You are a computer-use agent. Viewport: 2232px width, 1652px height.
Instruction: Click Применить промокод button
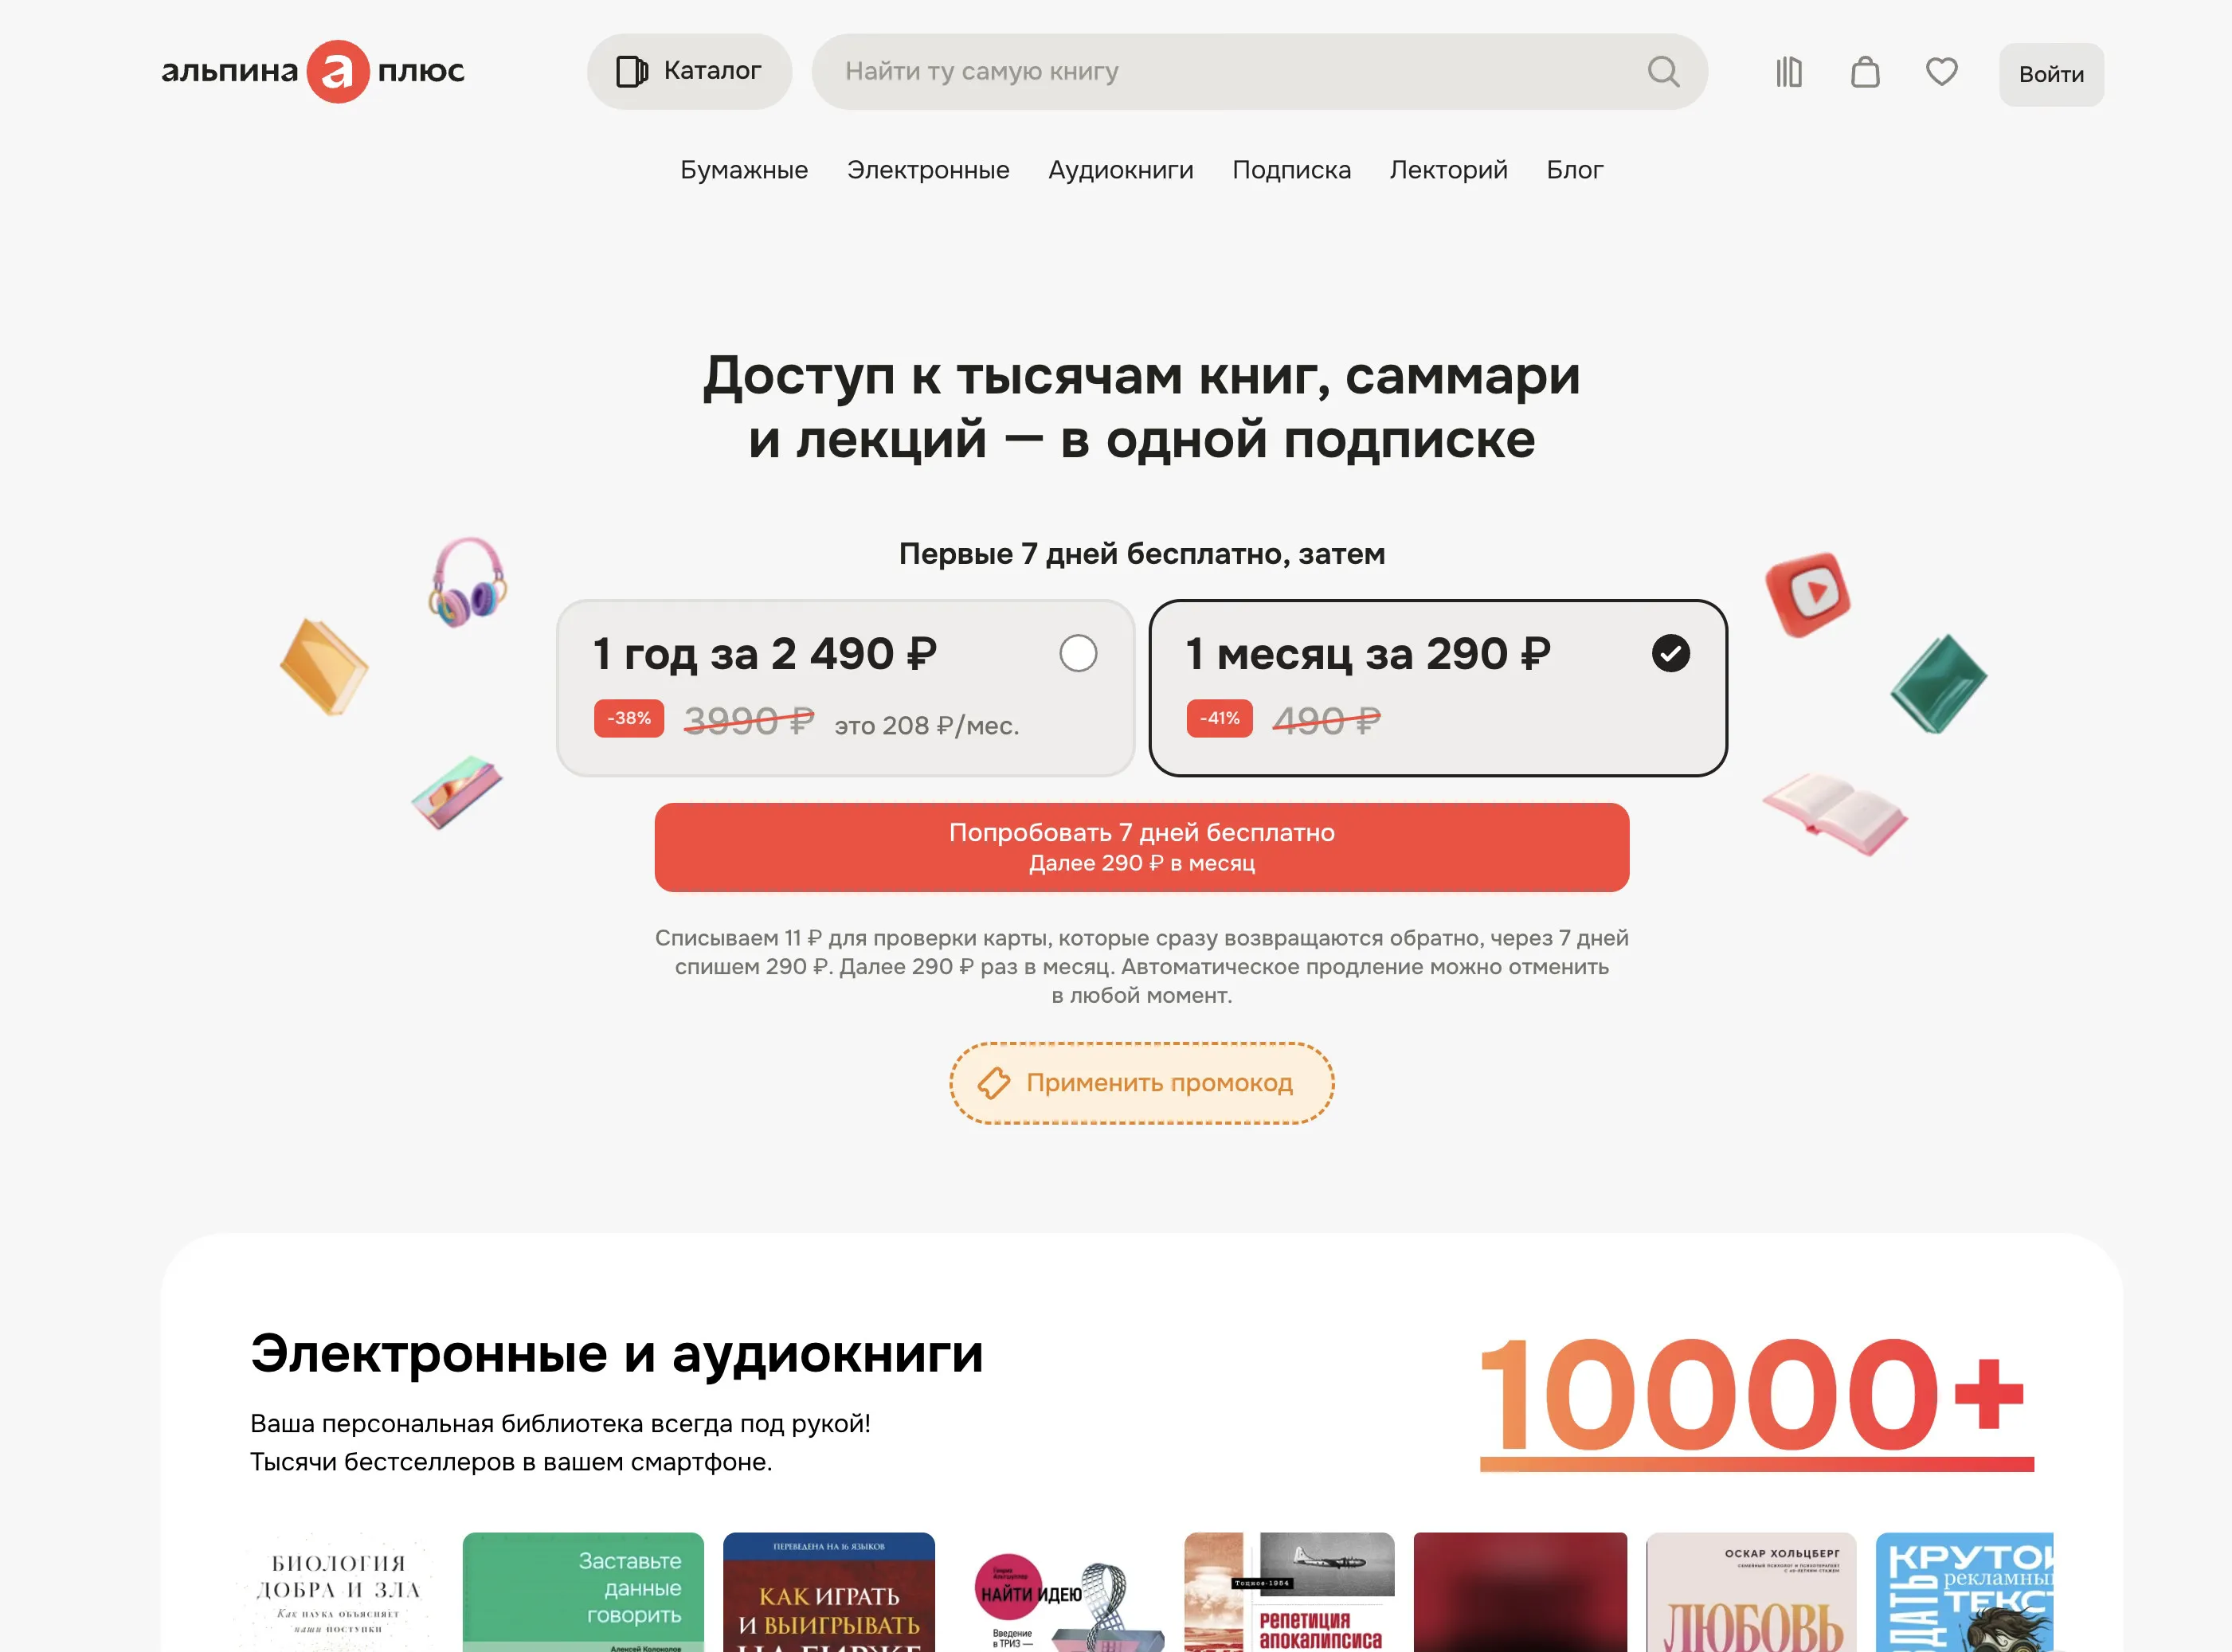pos(1141,1083)
